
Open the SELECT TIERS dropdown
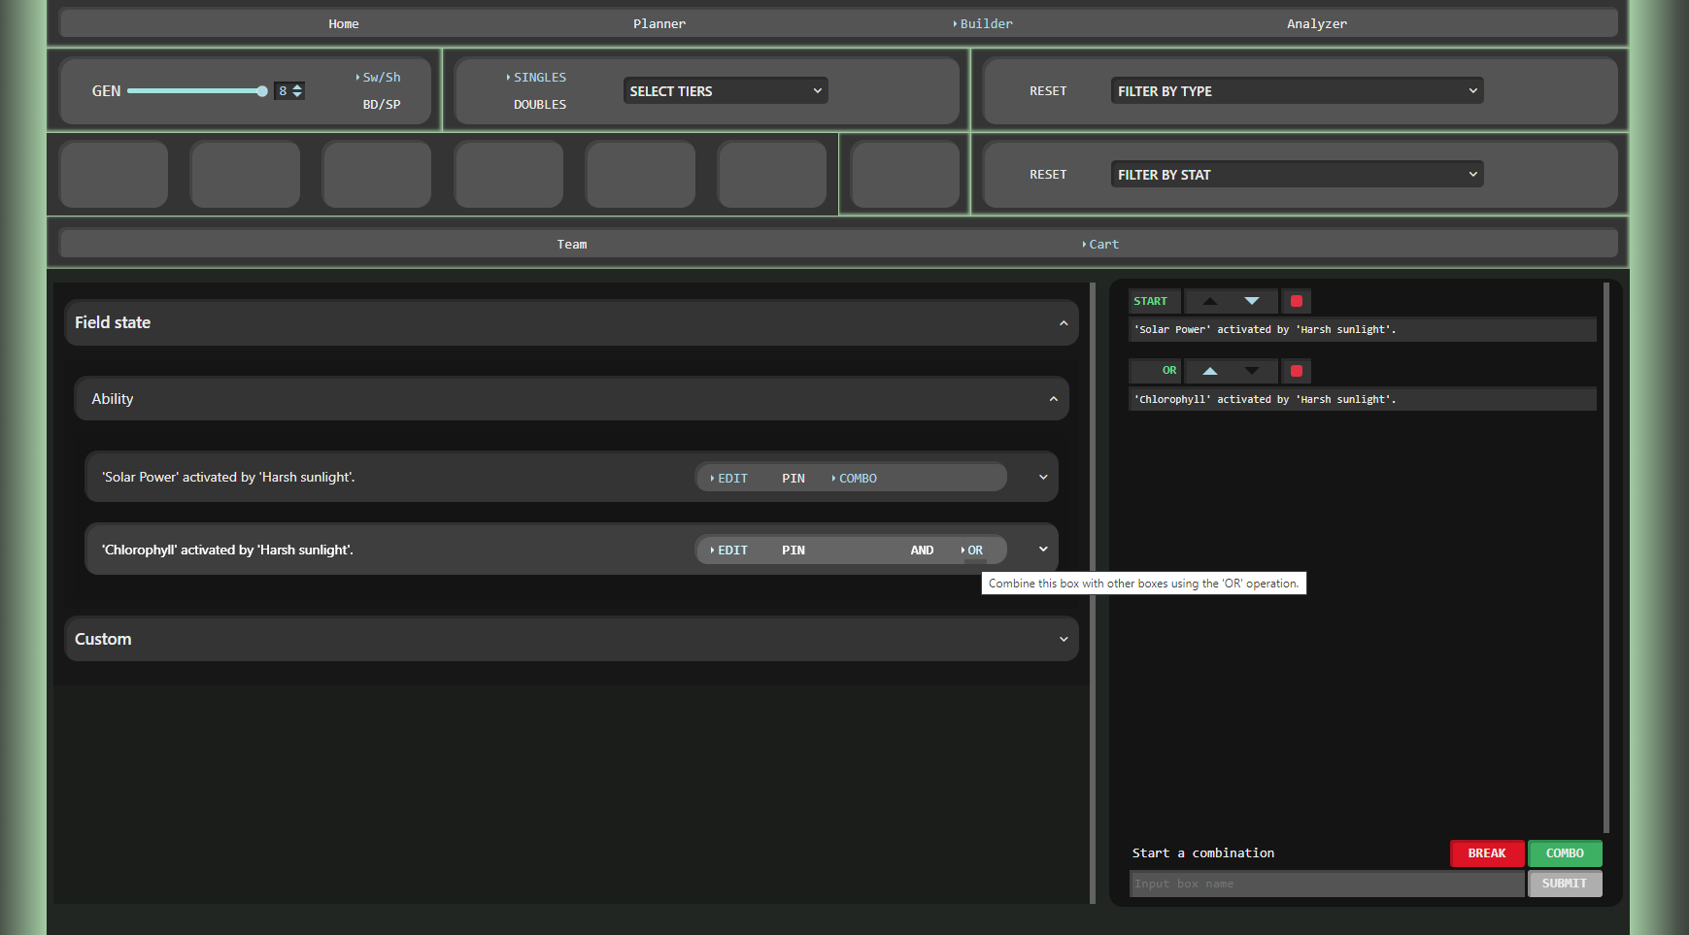pos(725,91)
